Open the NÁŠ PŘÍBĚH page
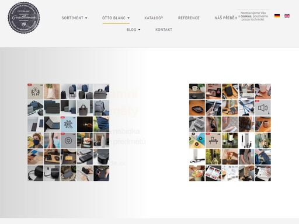Screen dimensions: 299x224 226,18
